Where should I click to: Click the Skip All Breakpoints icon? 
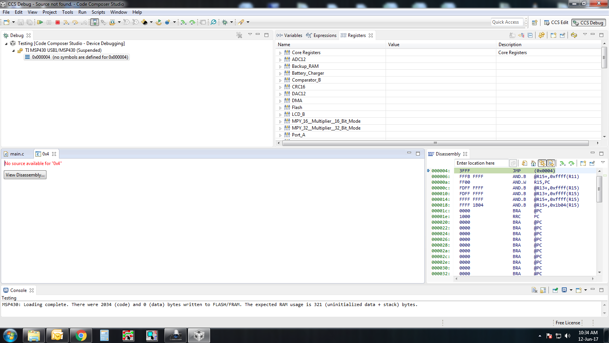[214, 22]
